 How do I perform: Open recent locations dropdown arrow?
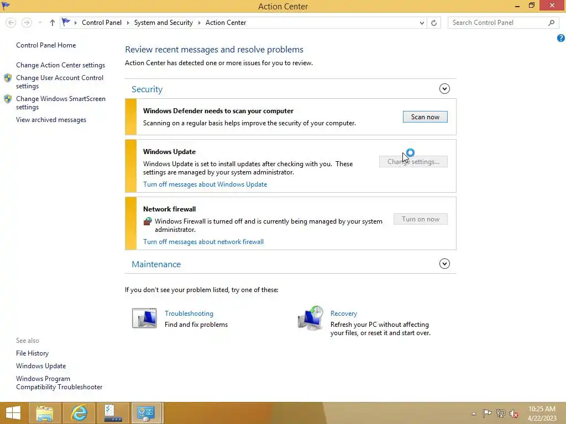point(40,23)
